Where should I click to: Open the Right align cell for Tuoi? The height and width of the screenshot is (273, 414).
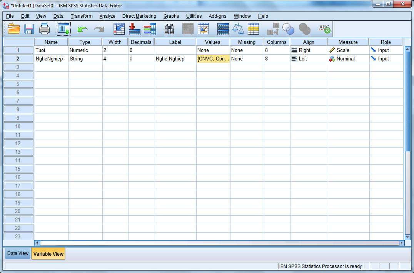(309, 50)
